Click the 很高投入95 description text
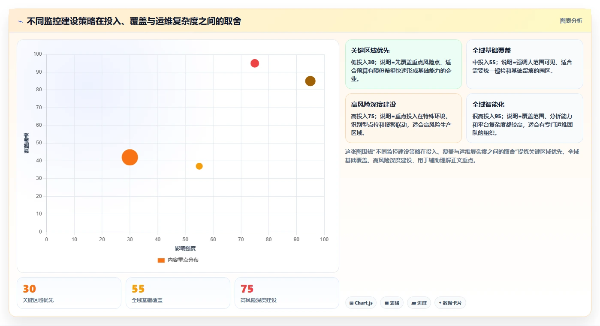This screenshot has width=600, height=326. (x=523, y=125)
